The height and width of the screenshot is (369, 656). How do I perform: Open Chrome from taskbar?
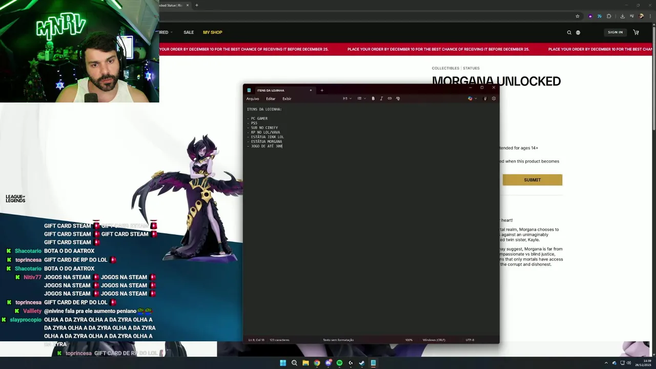[x=317, y=363]
